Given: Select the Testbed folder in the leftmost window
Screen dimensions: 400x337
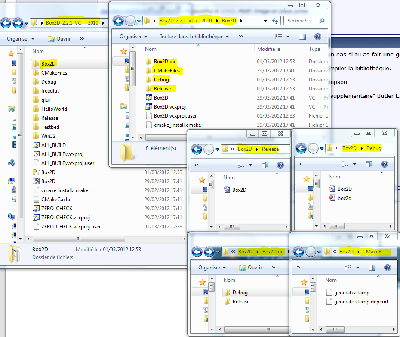Looking at the screenshot, I should coord(46,127).
